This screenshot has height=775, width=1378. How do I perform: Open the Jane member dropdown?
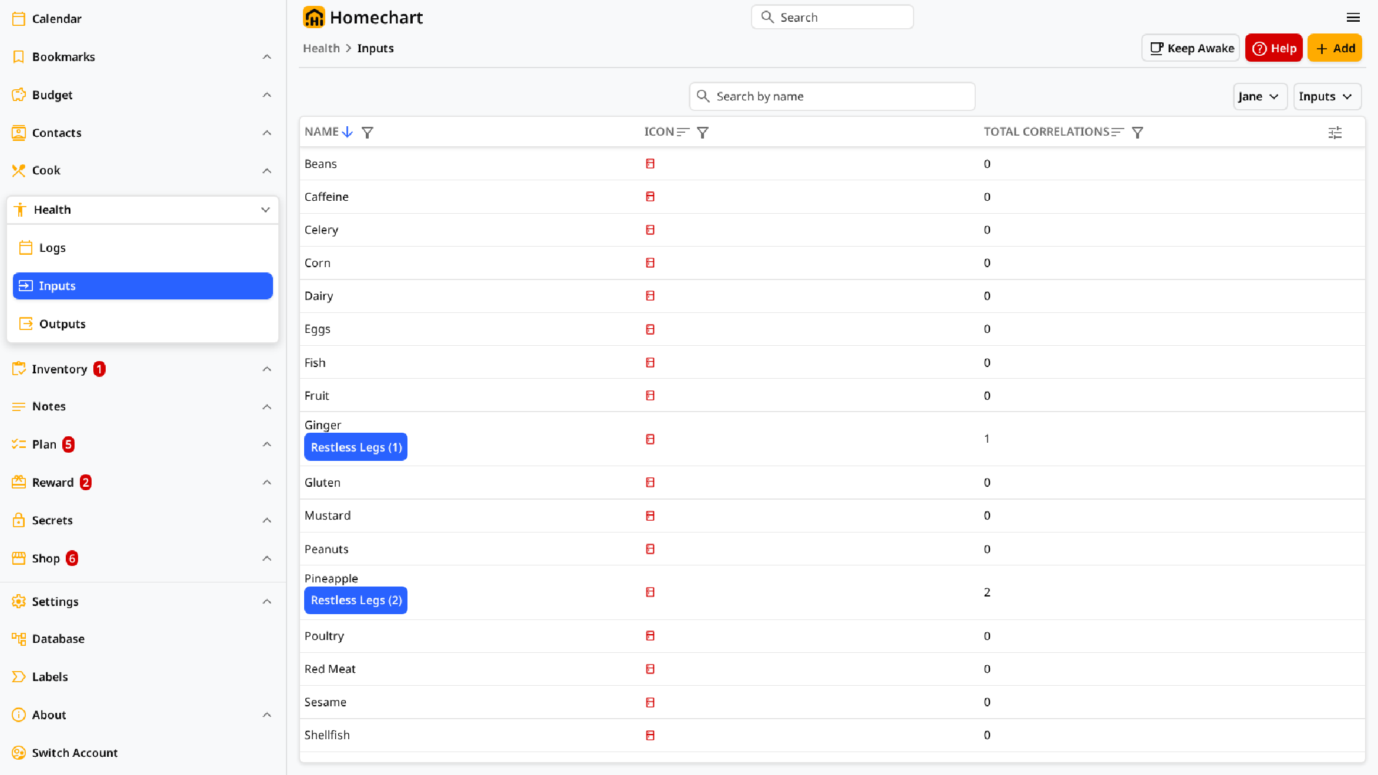pos(1260,96)
